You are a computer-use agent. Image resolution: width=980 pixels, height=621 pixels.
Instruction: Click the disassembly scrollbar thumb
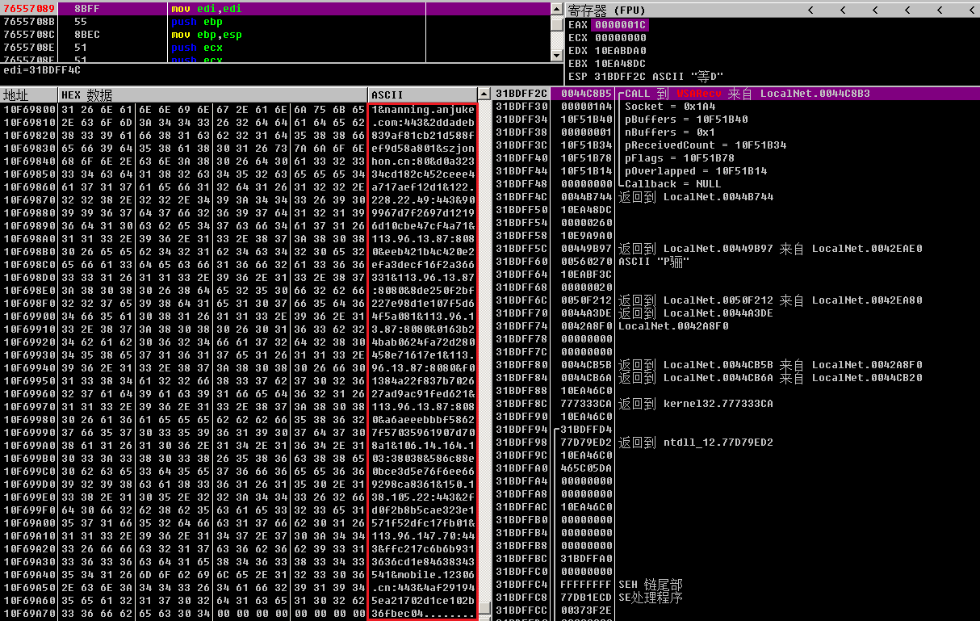point(556,24)
